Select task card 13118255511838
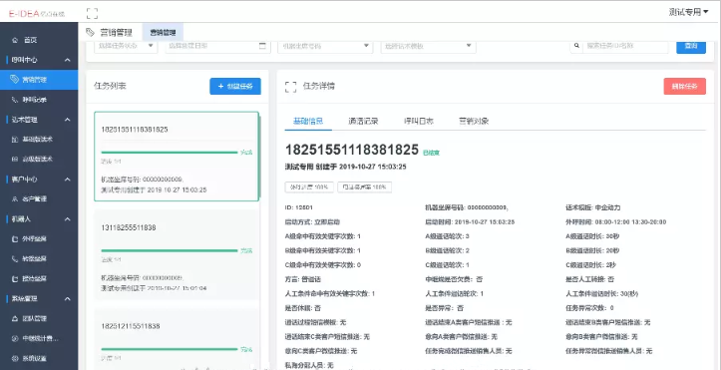 pos(177,255)
